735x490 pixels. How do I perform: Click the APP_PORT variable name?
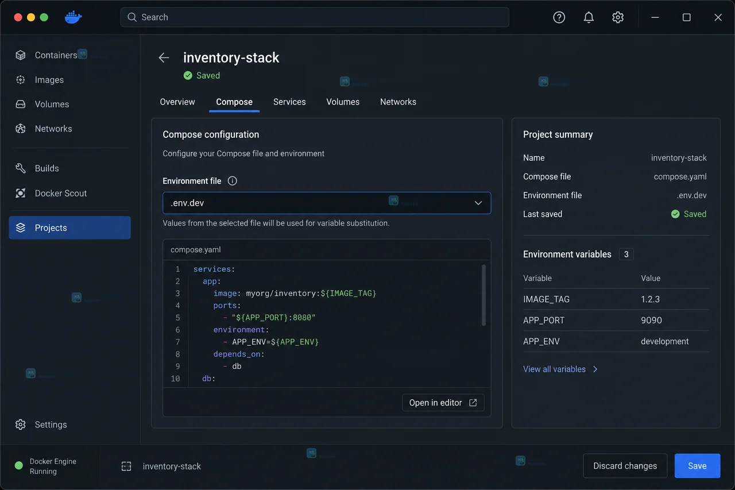pos(544,321)
